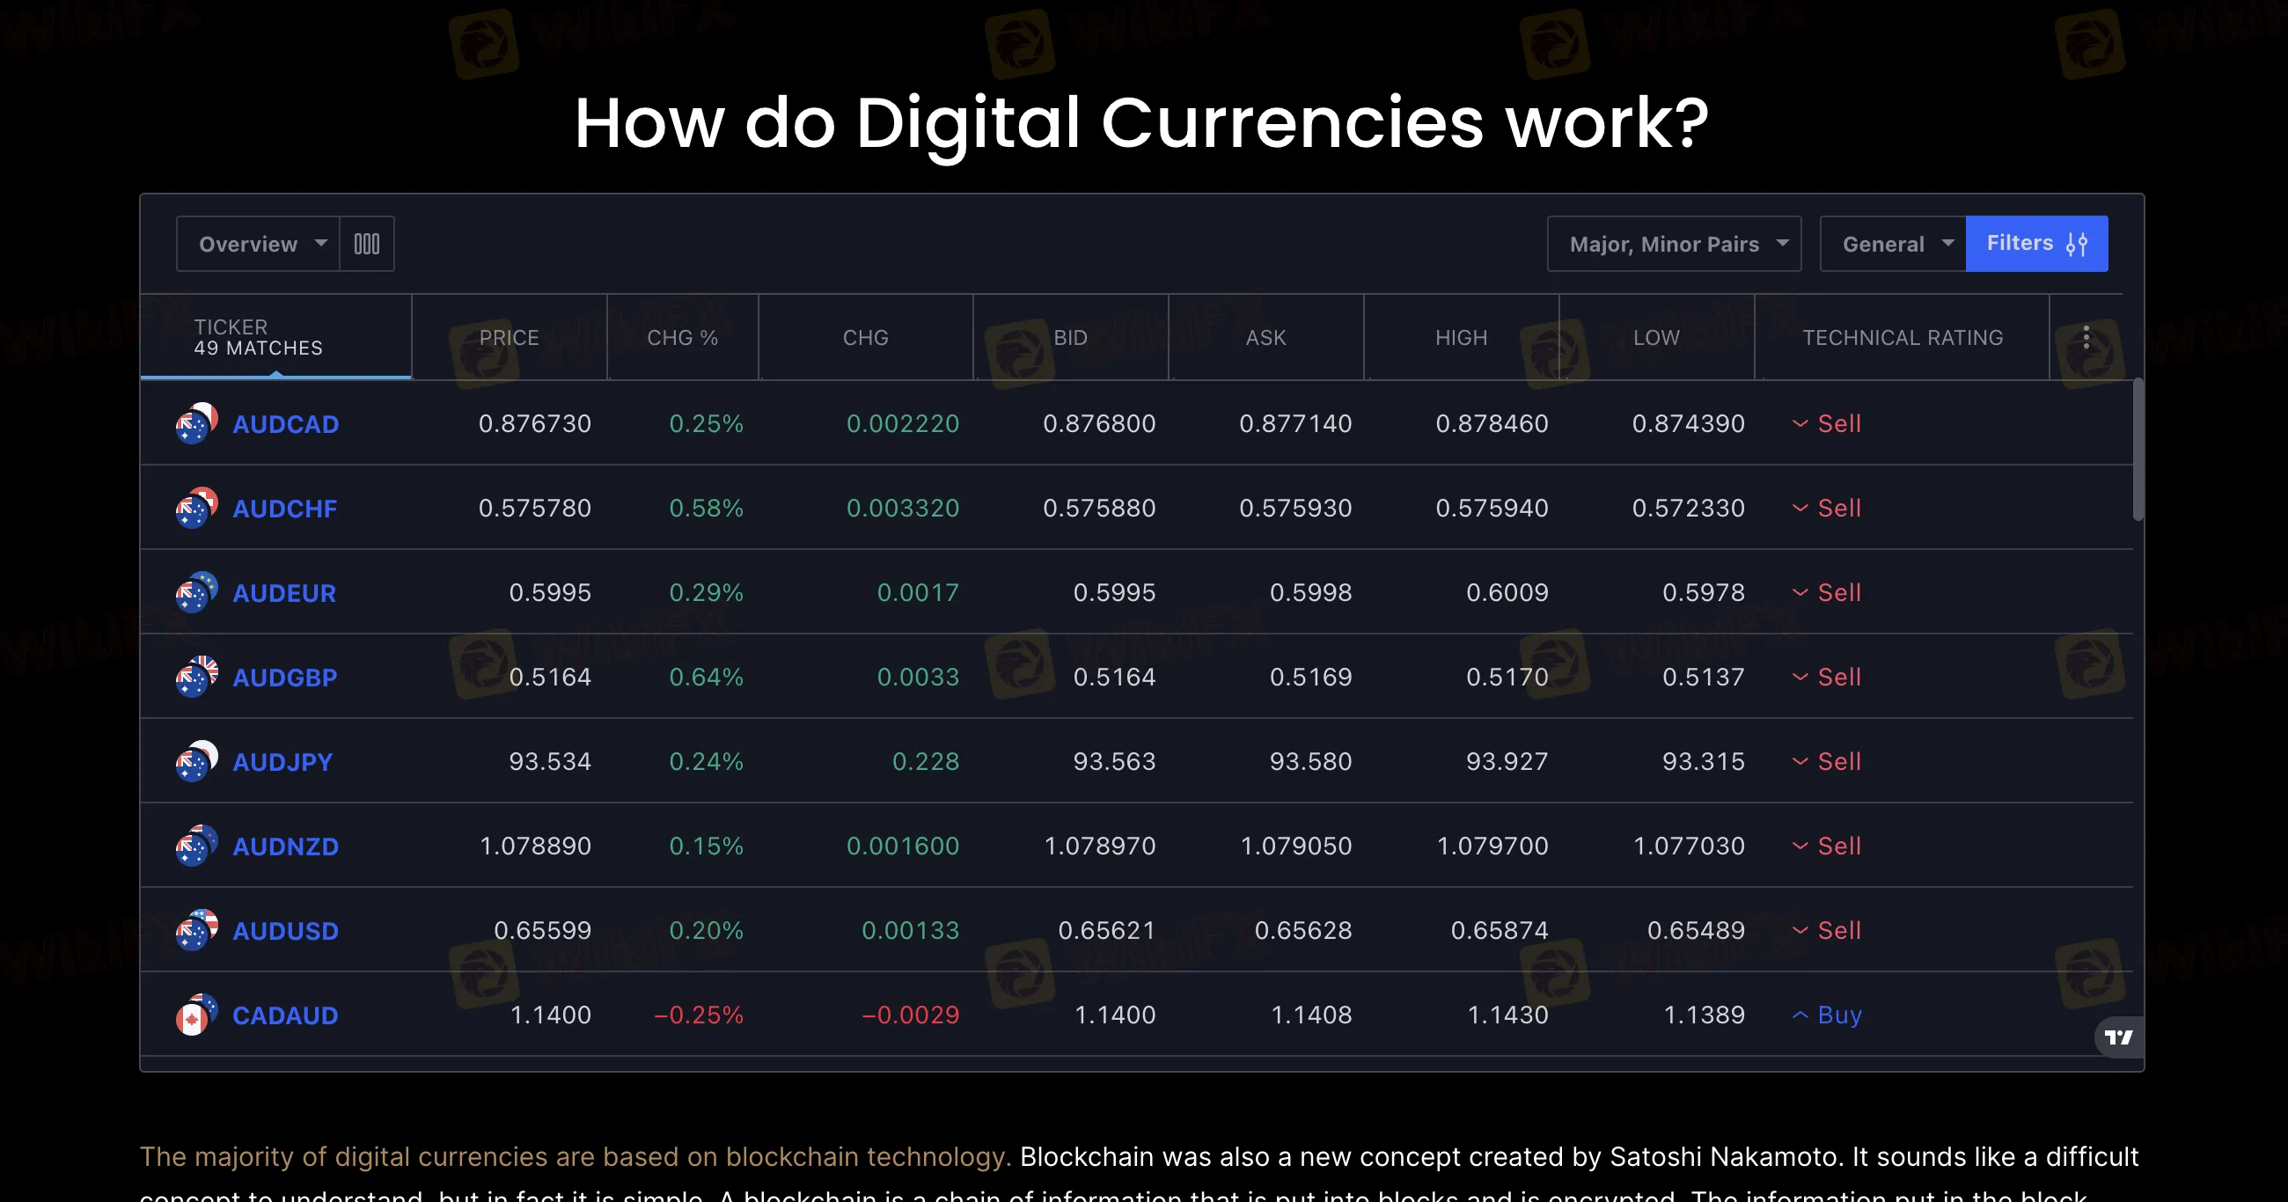Click the TradingView logo in the bottom corner
The image size is (2288, 1202).
click(2118, 1037)
